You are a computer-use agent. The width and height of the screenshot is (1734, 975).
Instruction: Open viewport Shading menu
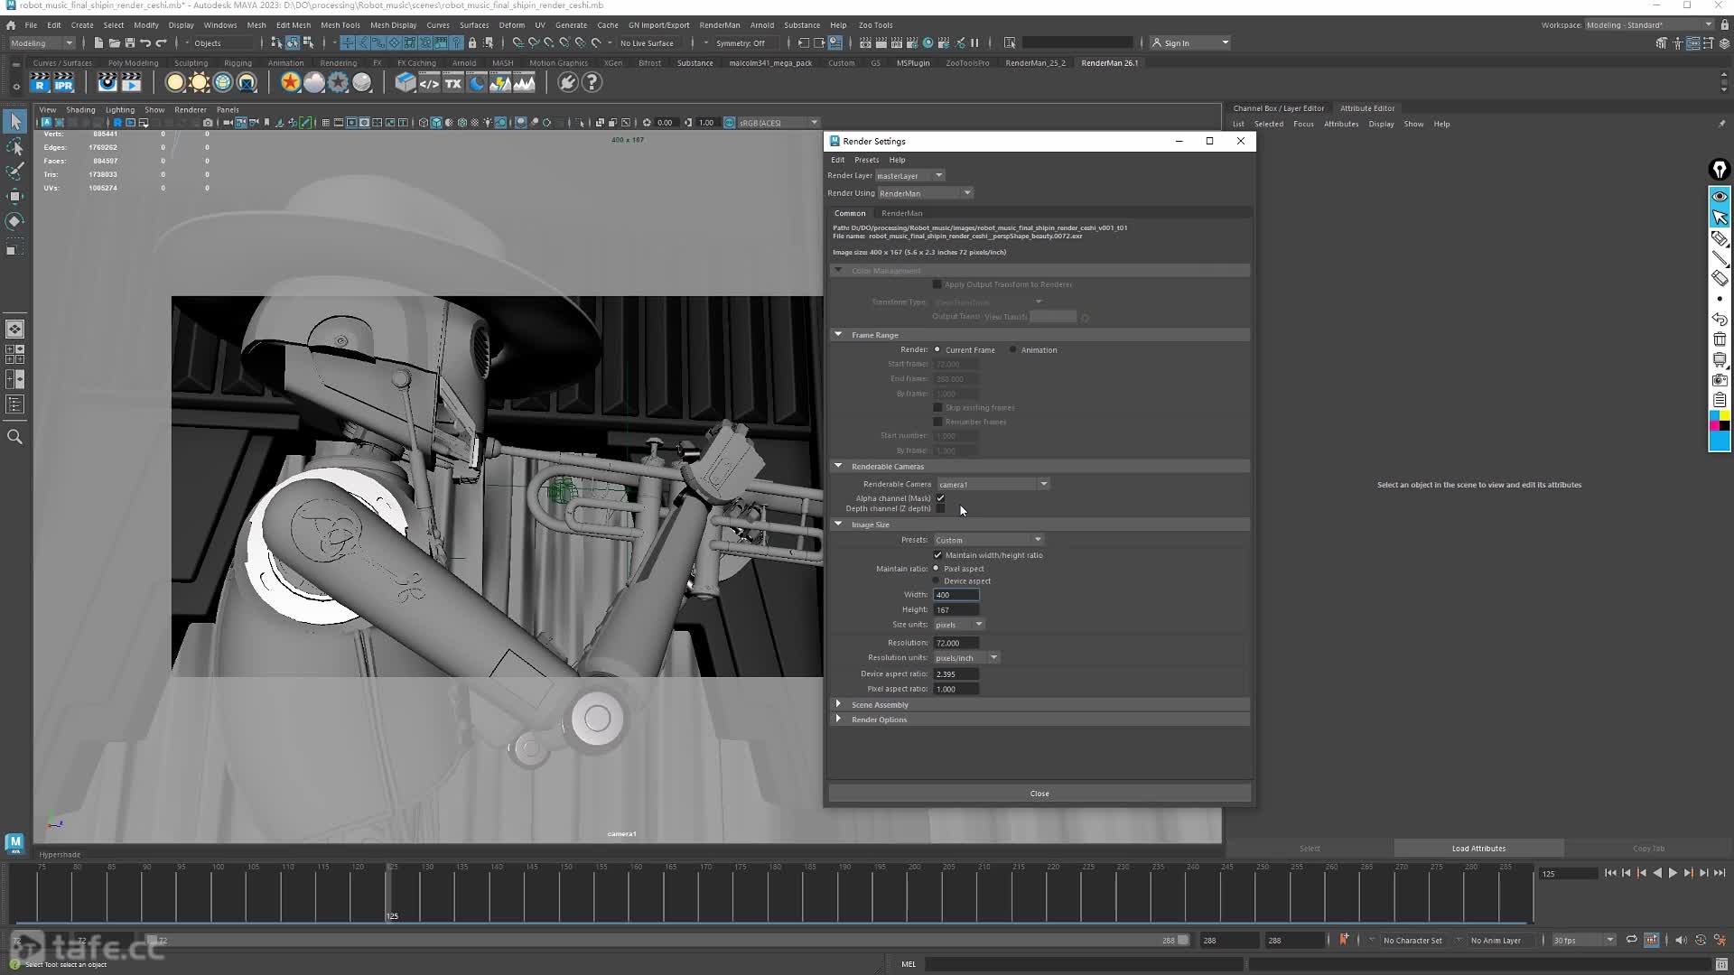pos(80,110)
